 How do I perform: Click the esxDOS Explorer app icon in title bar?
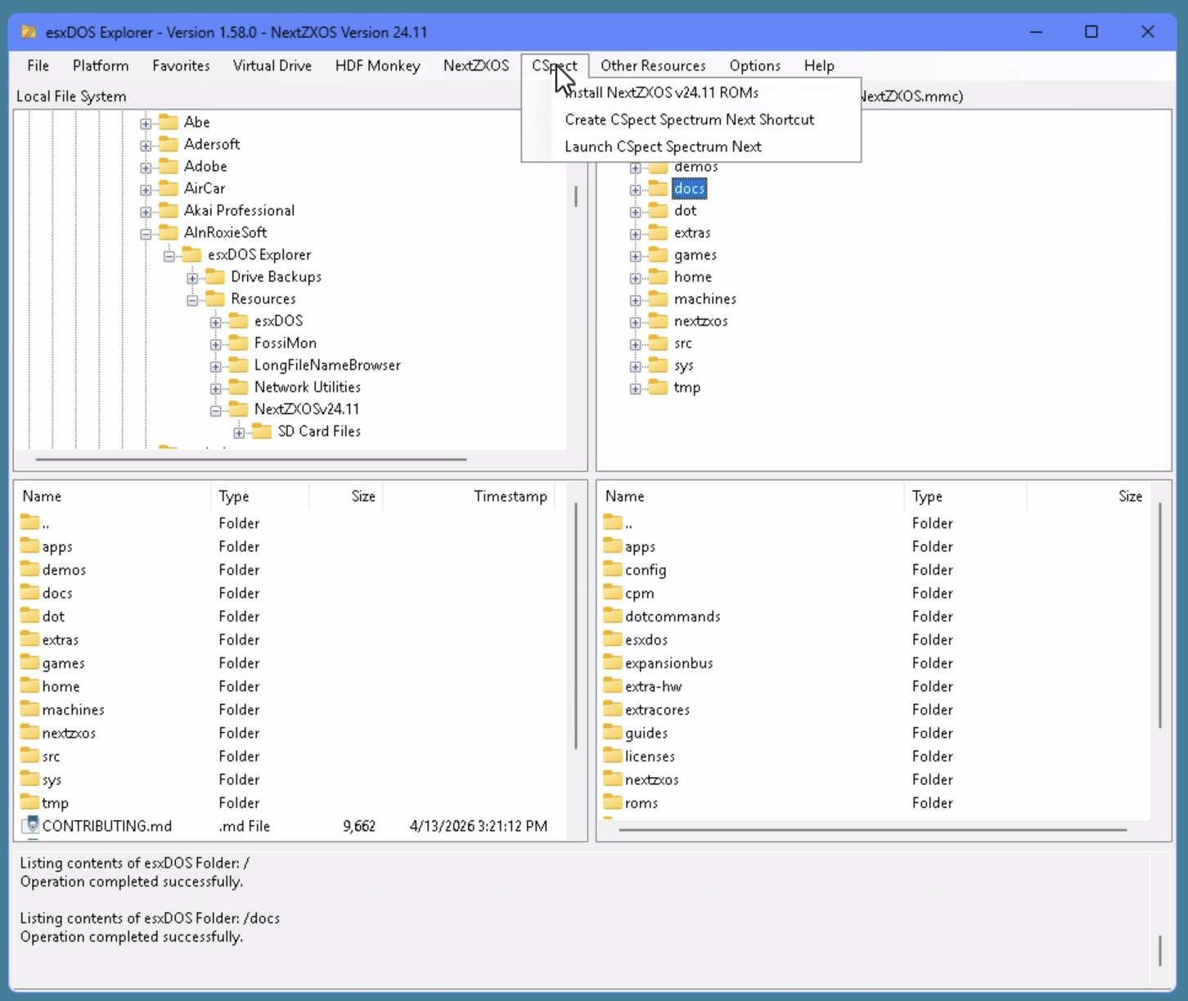[x=29, y=32]
